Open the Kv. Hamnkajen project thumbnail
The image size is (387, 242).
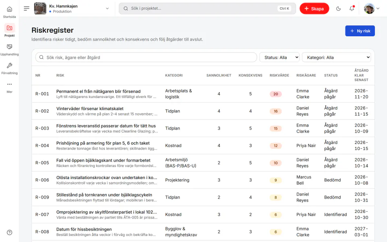[40, 8]
